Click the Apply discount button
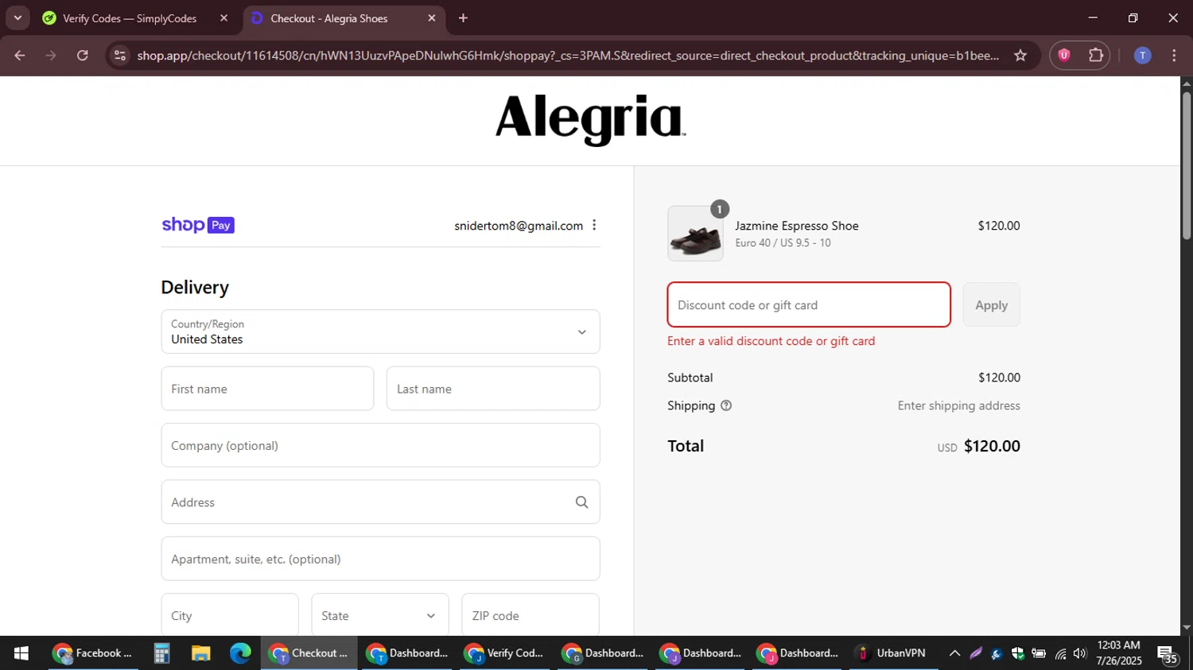Viewport: 1193px width, 670px height. tap(991, 304)
